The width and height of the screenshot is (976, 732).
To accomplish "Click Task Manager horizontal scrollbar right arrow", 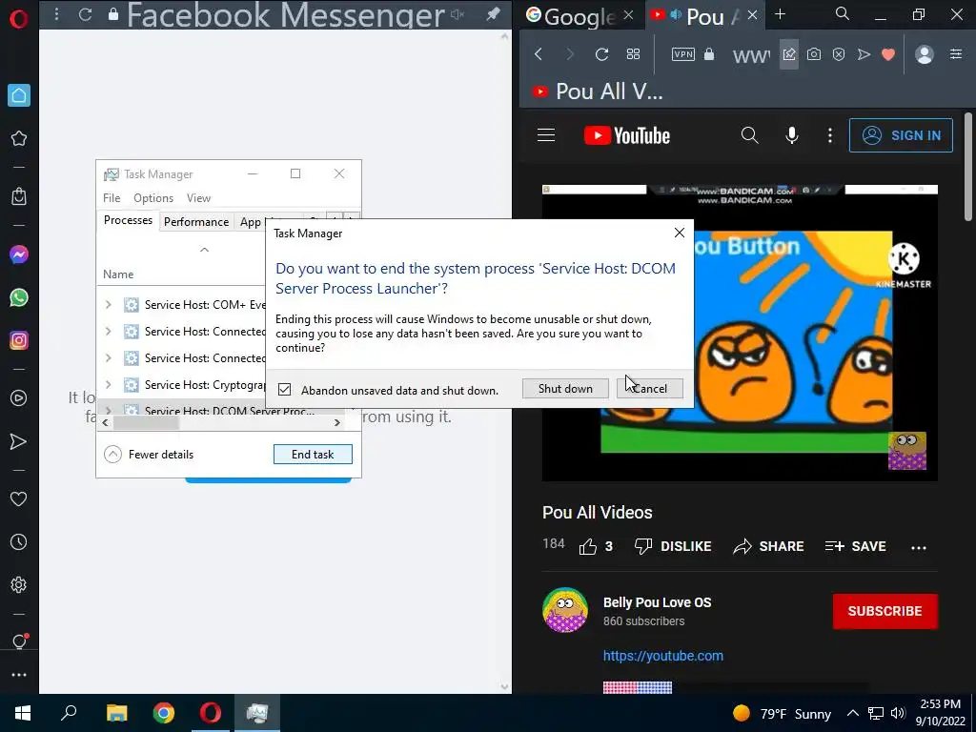I will (336, 422).
